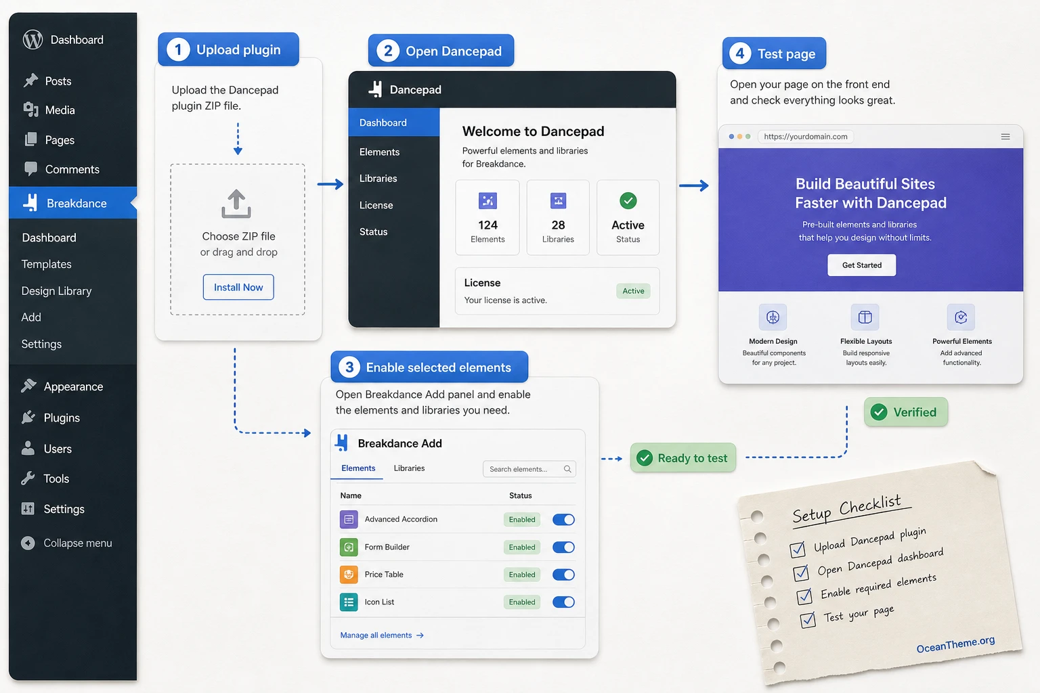Click the orange Price Table element icon
Viewport: 1040px width, 693px height.
349,575
